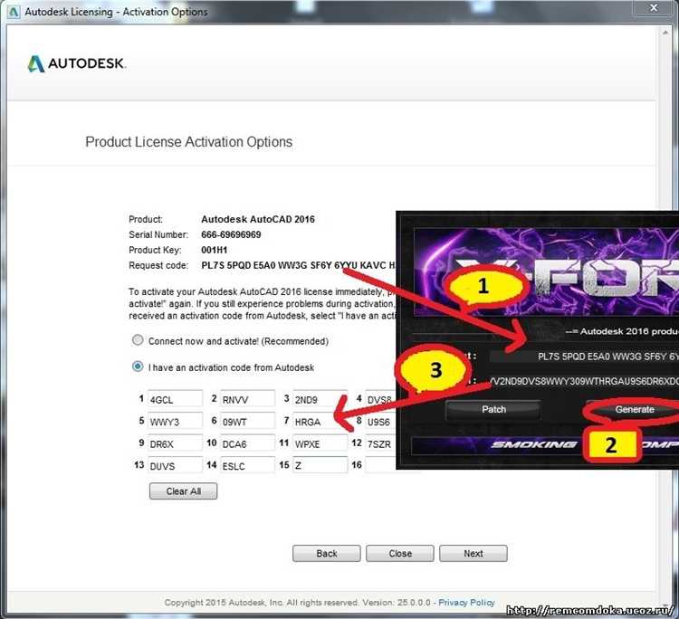Click activation field 8 containing U9S6
679x619 pixels.
point(381,421)
